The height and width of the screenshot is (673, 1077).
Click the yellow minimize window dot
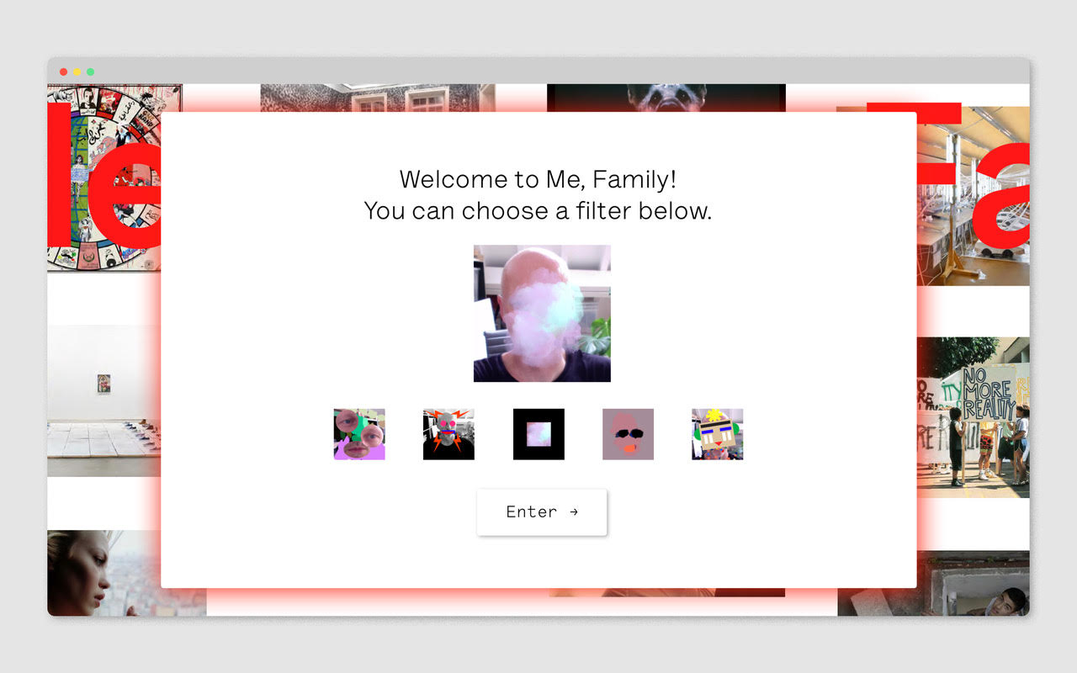tap(77, 72)
